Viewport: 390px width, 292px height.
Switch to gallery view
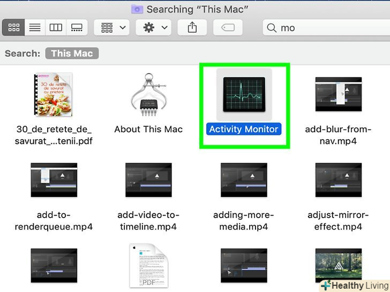click(77, 27)
